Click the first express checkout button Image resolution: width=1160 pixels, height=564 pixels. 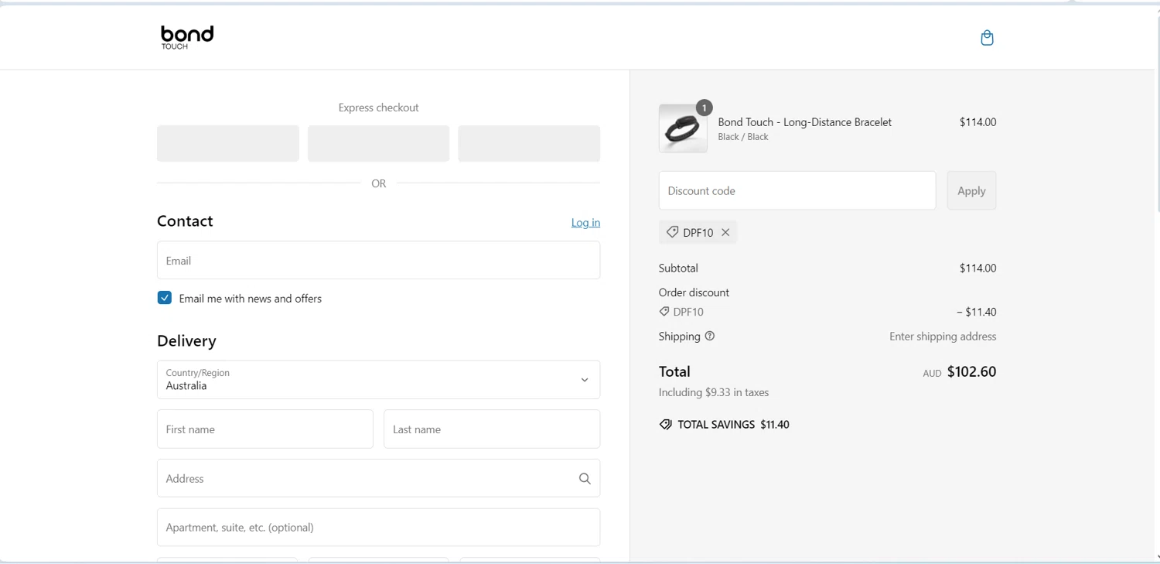coord(228,144)
